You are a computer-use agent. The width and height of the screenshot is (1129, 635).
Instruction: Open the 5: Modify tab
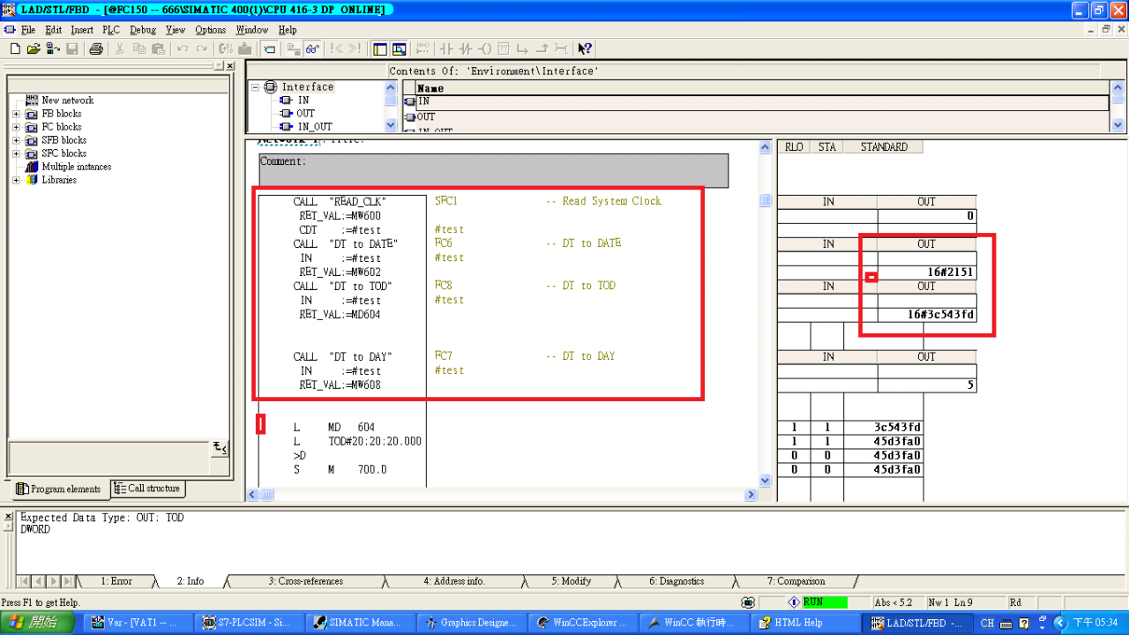click(571, 581)
